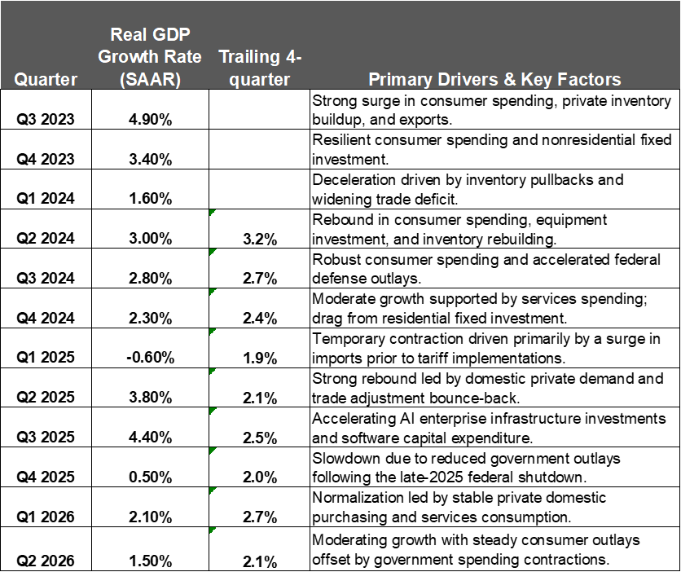Image resolution: width=681 pixels, height=572 pixels.
Task: Select the 'Robust consumer spending' defense outlays cell
Action: [x=494, y=268]
